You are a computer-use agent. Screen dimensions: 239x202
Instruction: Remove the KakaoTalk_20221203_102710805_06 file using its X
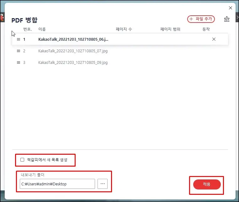[214, 39]
